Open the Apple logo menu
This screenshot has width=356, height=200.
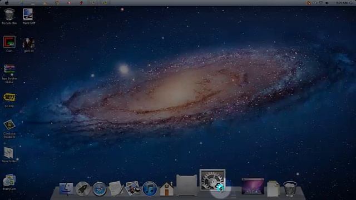point(7,3)
